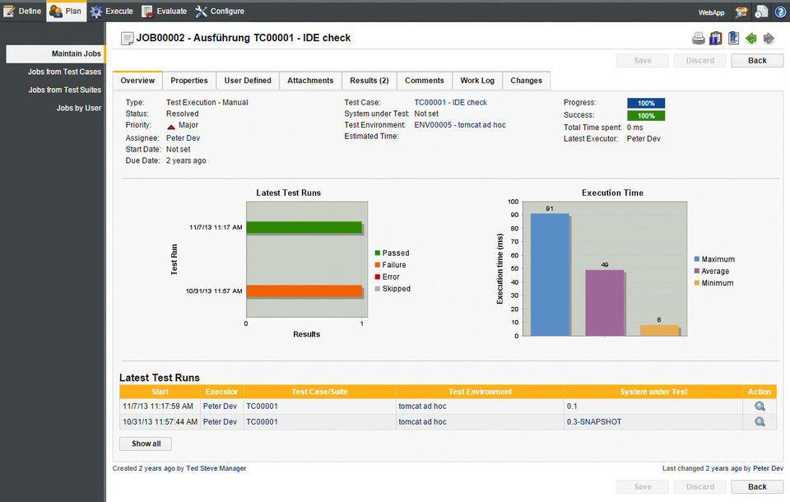Open the Results (2) tab
Screen dimensions: 790x502
click(x=369, y=81)
